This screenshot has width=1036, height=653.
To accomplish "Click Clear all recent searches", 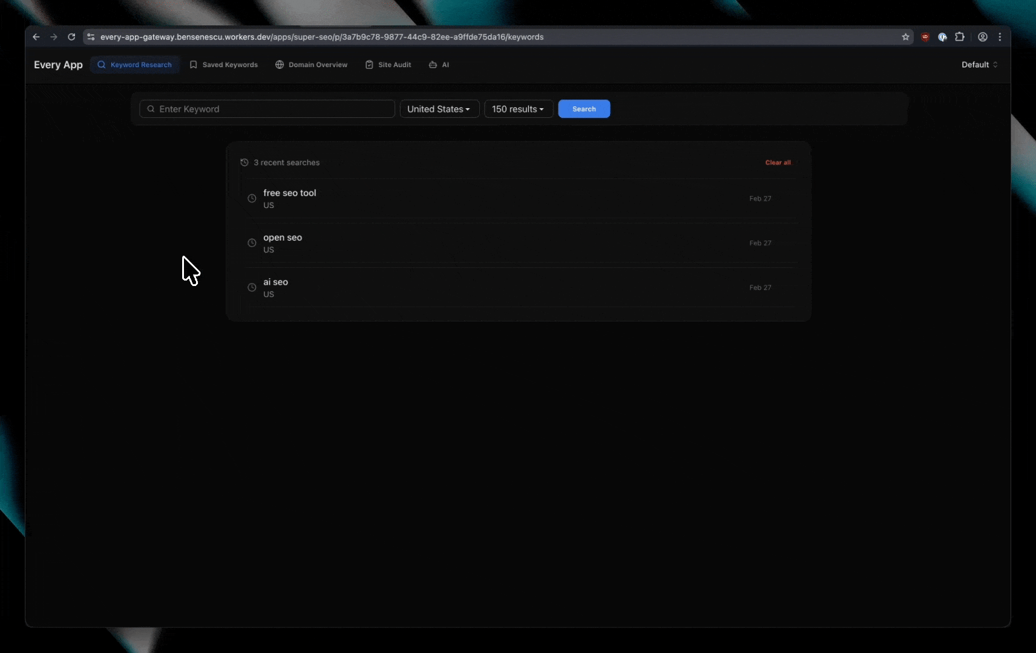I will [x=778, y=163].
